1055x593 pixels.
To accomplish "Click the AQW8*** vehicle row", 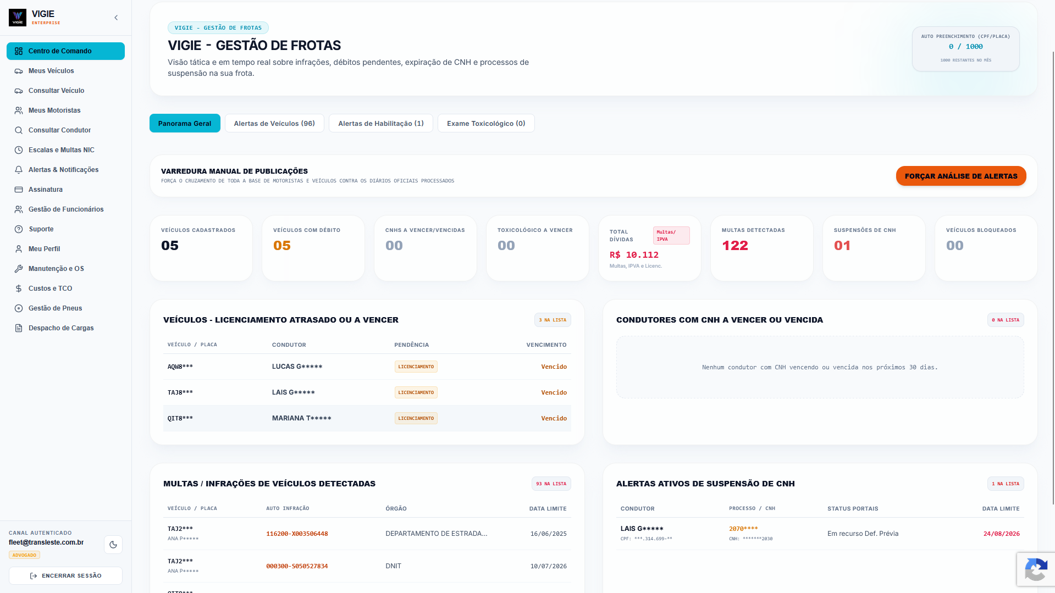I will click(x=367, y=367).
